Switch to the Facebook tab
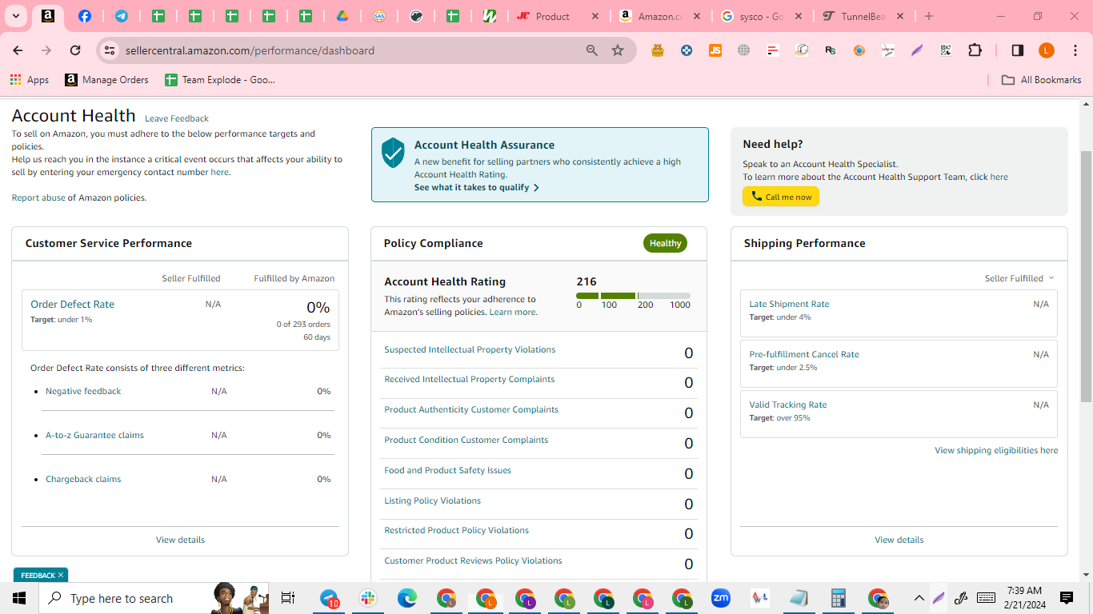 click(x=85, y=16)
